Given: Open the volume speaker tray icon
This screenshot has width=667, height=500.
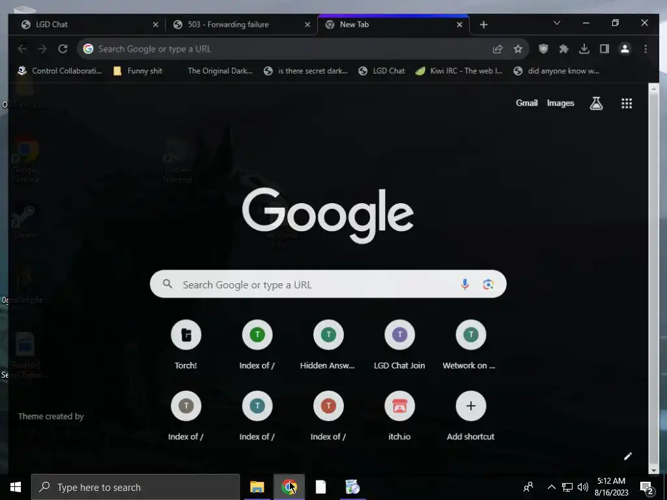Looking at the screenshot, I should (583, 487).
